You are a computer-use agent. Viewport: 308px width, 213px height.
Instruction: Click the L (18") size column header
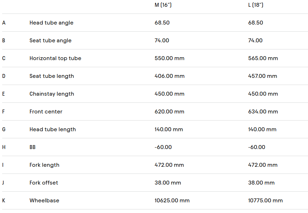256,5
